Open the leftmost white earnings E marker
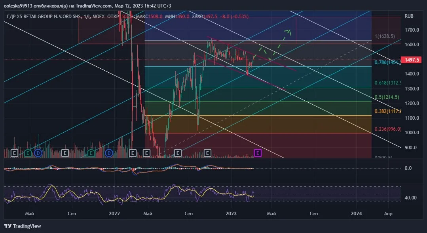The image size is (427, 233). tap(14, 153)
